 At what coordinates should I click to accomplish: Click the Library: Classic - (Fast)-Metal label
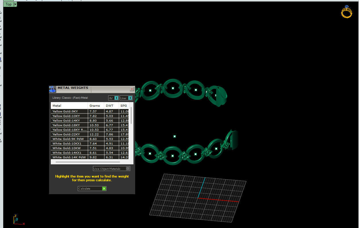70,98
